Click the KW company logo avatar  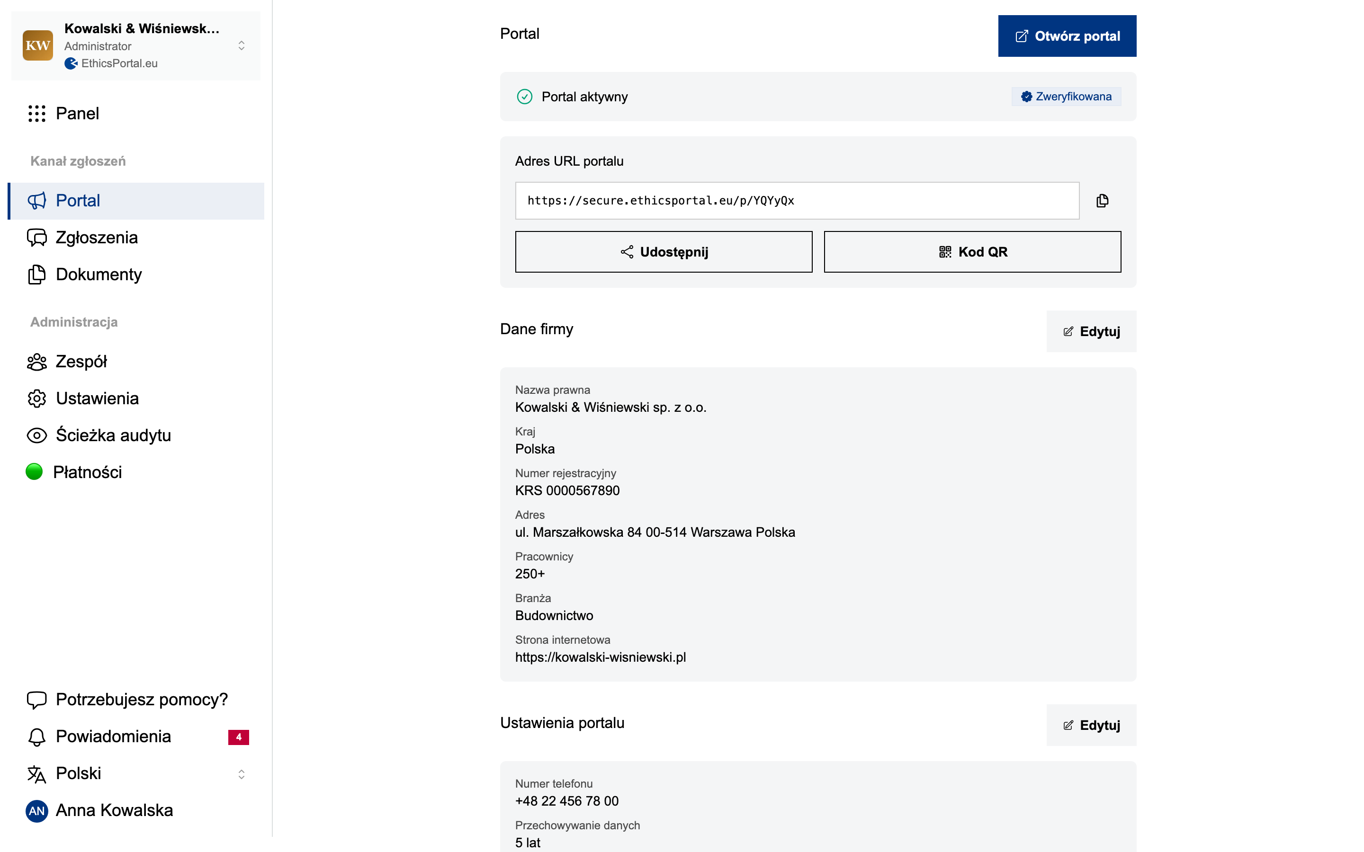pyautogui.click(x=38, y=45)
